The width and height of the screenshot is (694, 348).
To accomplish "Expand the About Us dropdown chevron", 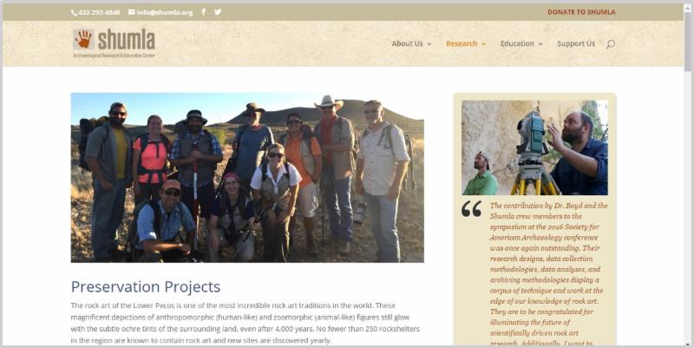I will [x=429, y=44].
